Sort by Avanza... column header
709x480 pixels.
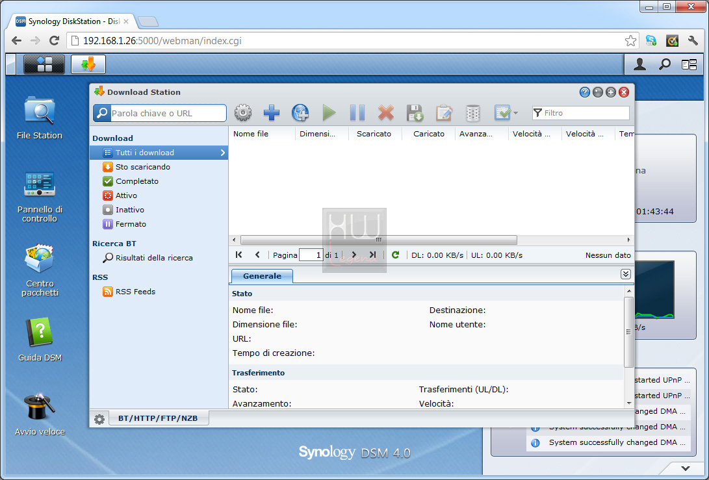tap(482, 134)
